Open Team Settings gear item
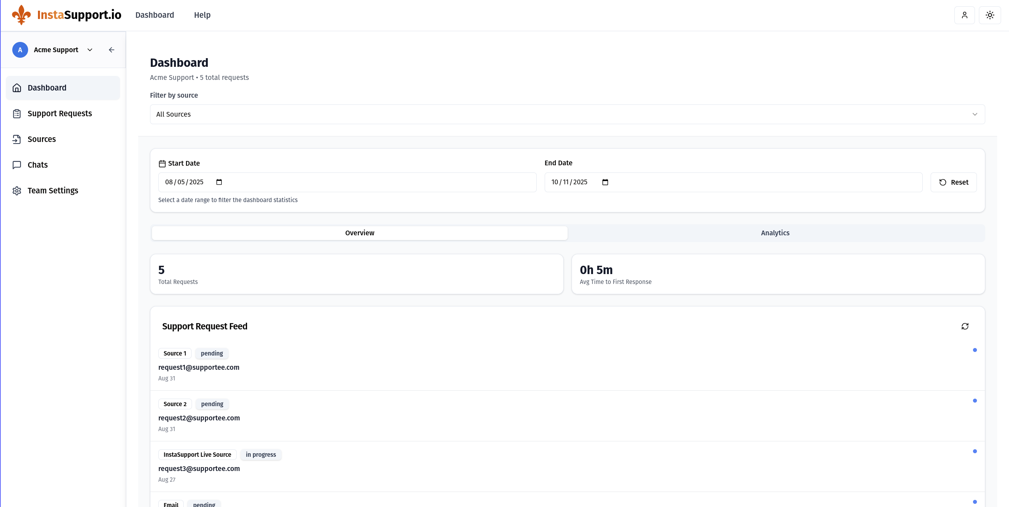This screenshot has width=1009, height=507. (x=53, y=191)
